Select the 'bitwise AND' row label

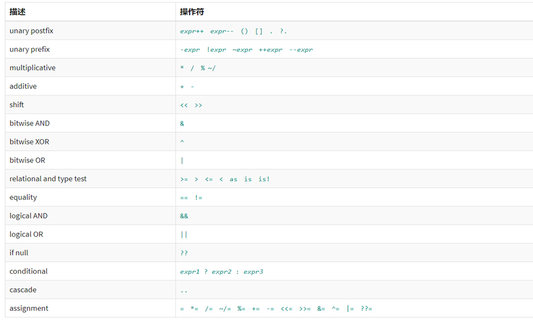[x=30, y=123]
